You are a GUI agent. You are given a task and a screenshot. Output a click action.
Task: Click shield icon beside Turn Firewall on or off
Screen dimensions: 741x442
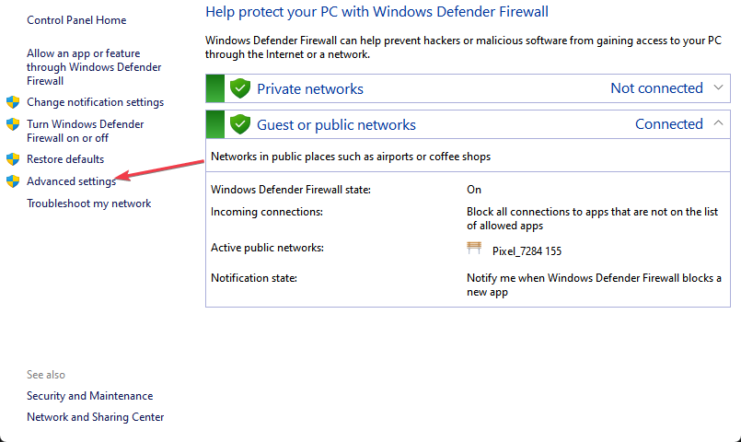coord(13,124)
